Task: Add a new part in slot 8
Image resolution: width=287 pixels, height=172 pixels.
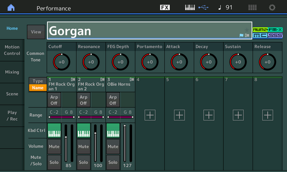Action: point(267,115)
